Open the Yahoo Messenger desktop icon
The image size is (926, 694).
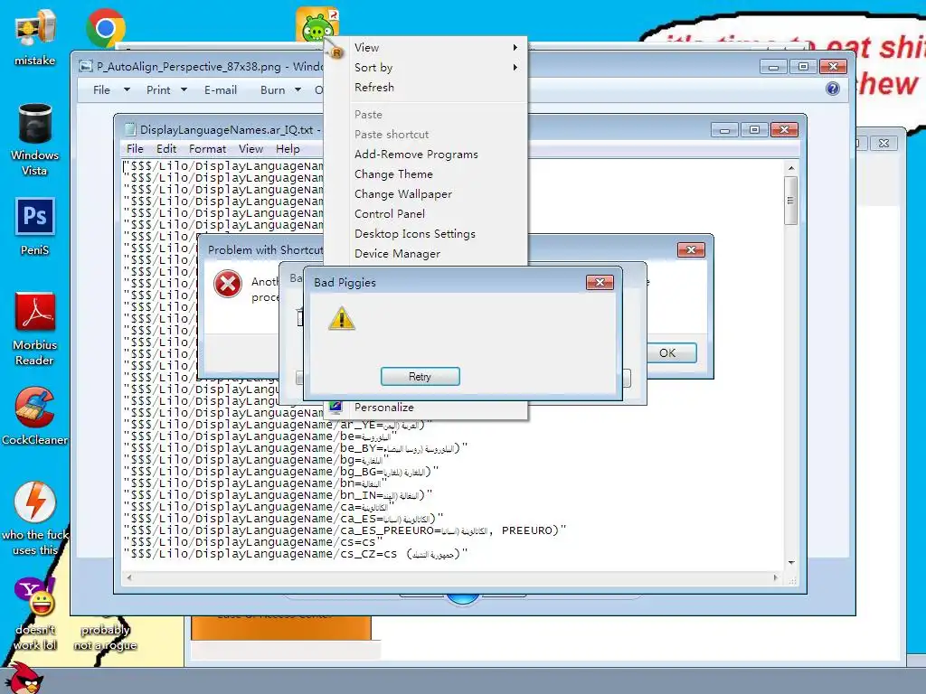35,614
